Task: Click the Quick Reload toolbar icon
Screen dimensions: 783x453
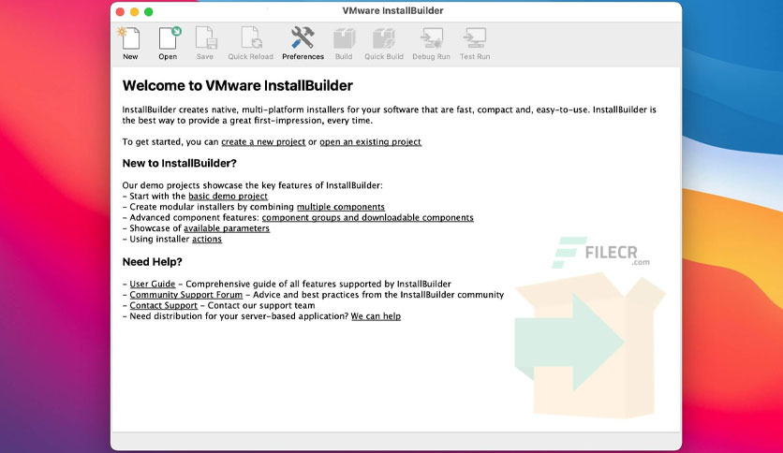Action: tap(250, 43)
